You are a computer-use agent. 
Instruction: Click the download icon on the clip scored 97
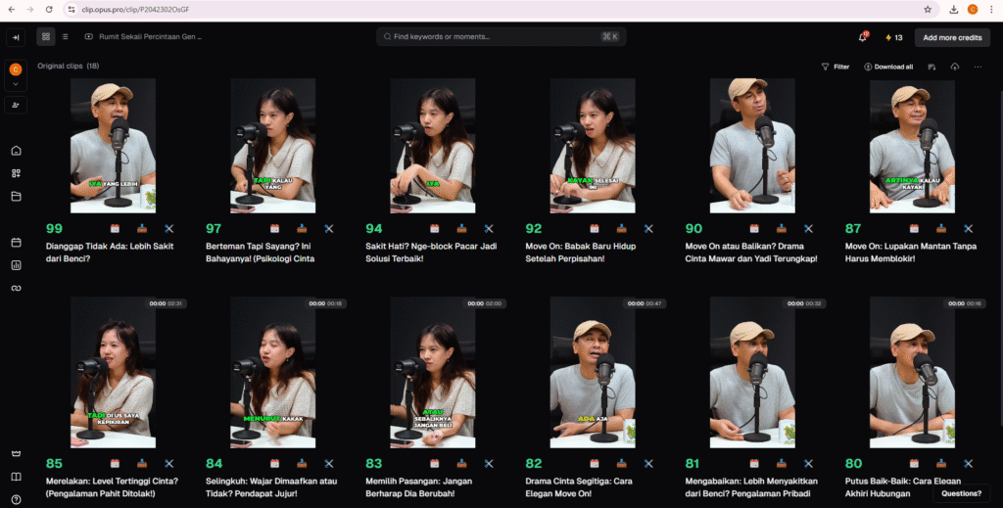302,228
